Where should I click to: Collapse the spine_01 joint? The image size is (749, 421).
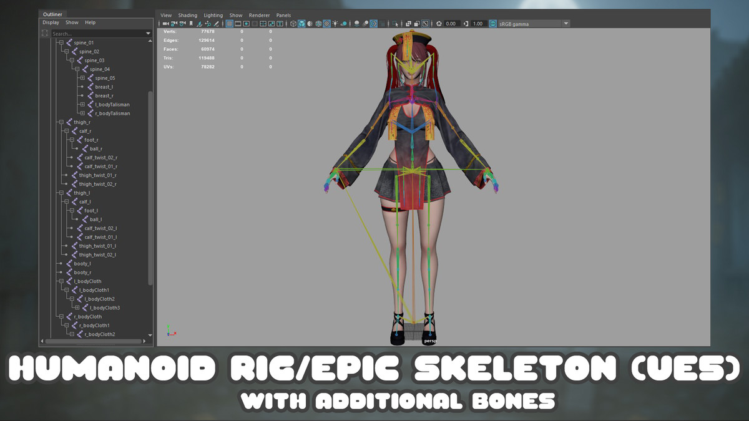coord(61,42)
